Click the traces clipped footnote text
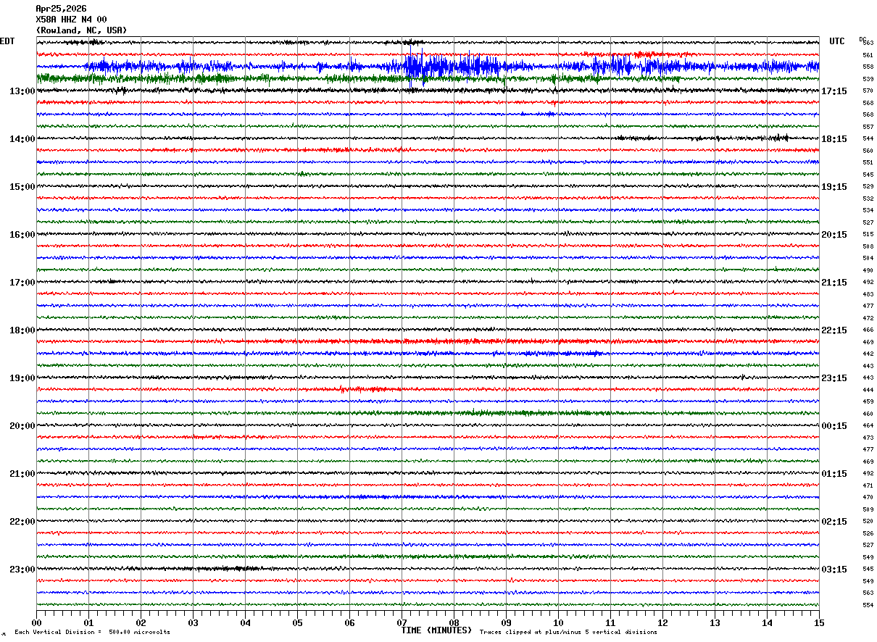The image size is (877, 642). [568, 632]
